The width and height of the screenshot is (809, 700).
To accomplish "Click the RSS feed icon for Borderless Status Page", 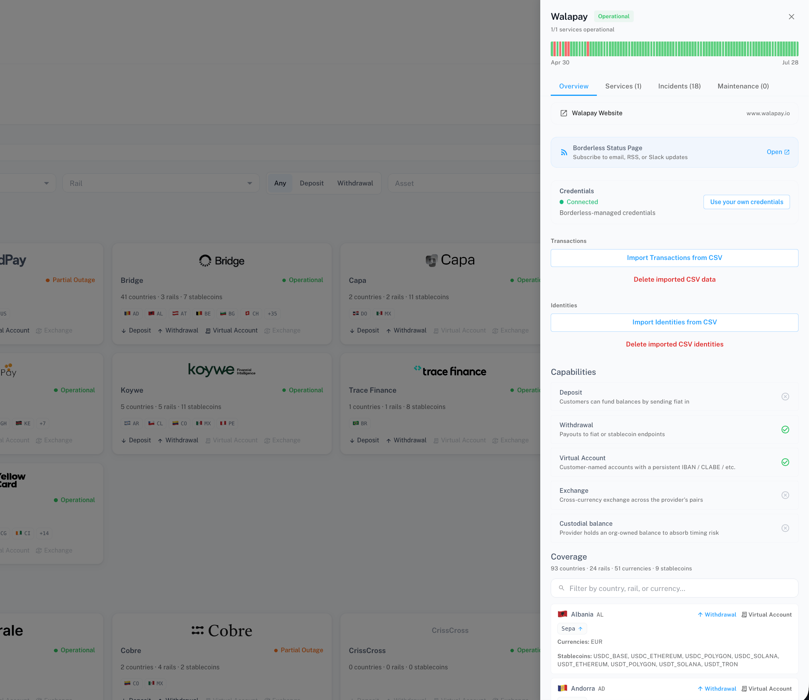I will point(564,152).
